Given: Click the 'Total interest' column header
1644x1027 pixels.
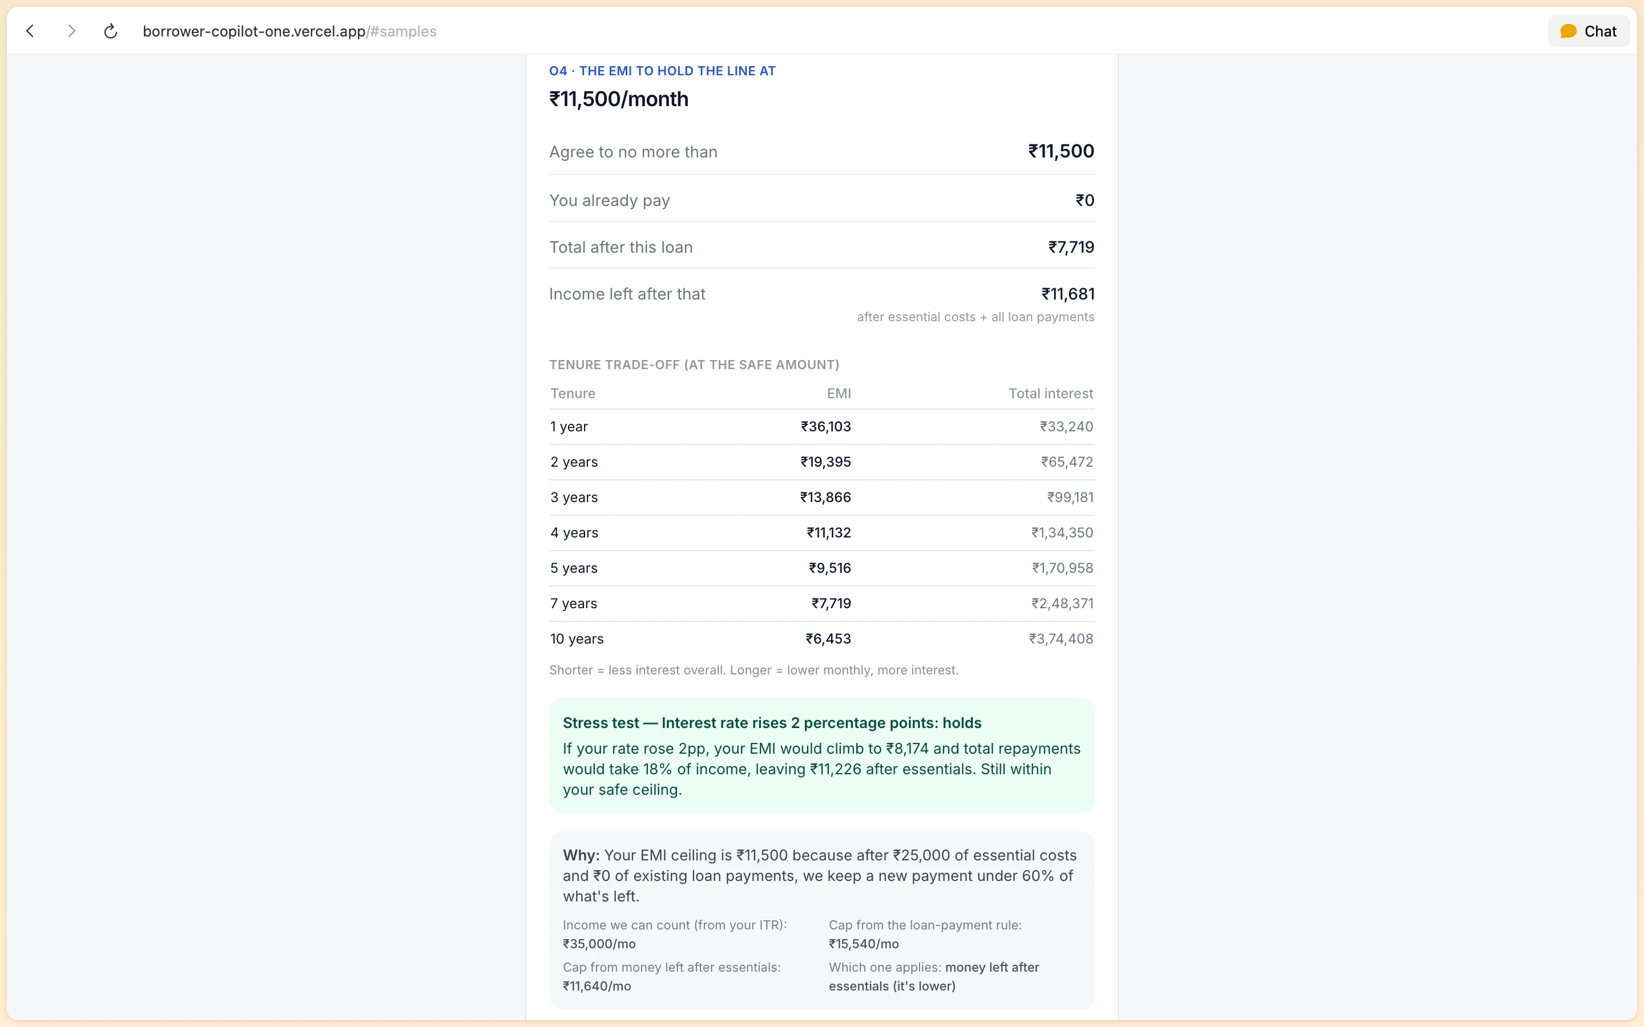Looking at the screenshot, I should pyautogui.click(x=1051, y=394).
